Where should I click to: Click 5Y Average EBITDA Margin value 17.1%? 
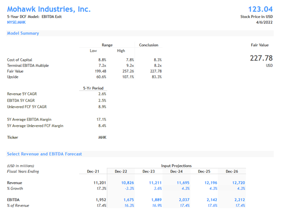click(101, 120)
